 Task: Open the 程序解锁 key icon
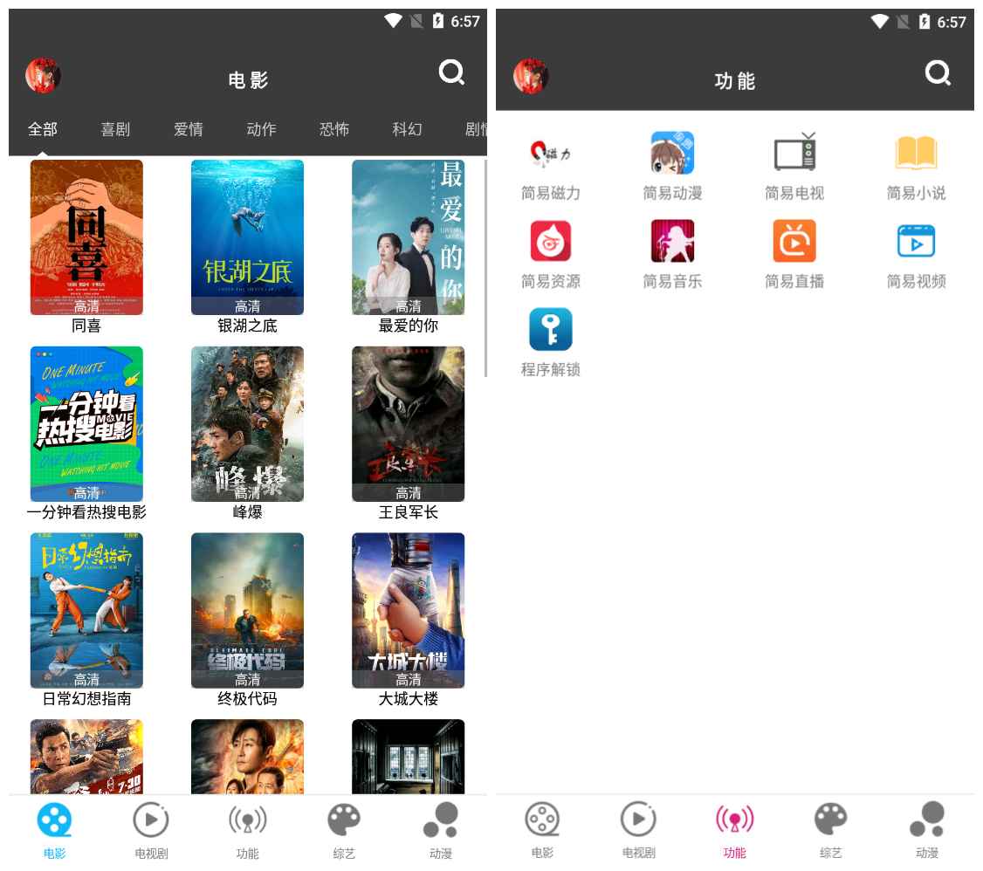(550, 330)
